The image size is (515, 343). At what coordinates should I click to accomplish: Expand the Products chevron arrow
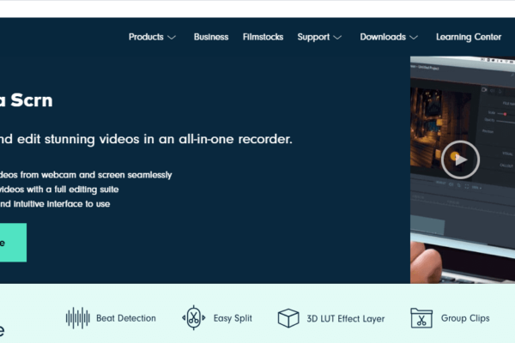click(x=172, y=38)
